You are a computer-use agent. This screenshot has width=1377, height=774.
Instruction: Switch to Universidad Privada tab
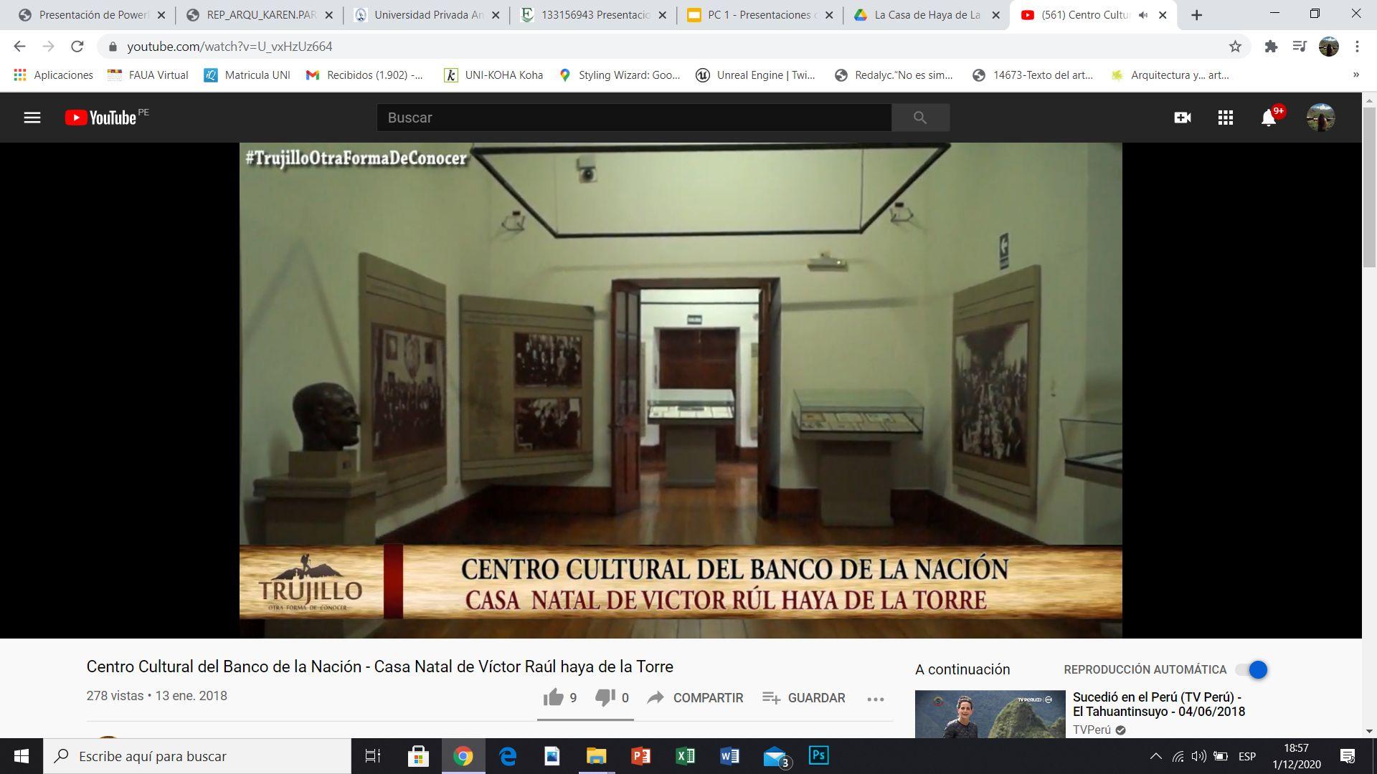point(427,15)
